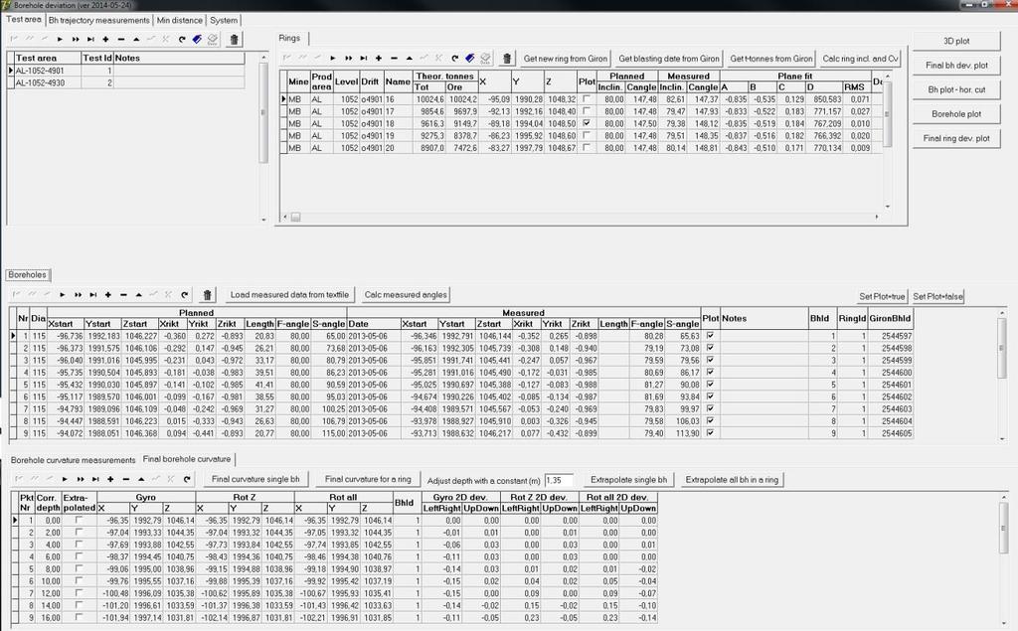Uncheck Plot checkbox for borehole Nr 1

tap(710, 336)
